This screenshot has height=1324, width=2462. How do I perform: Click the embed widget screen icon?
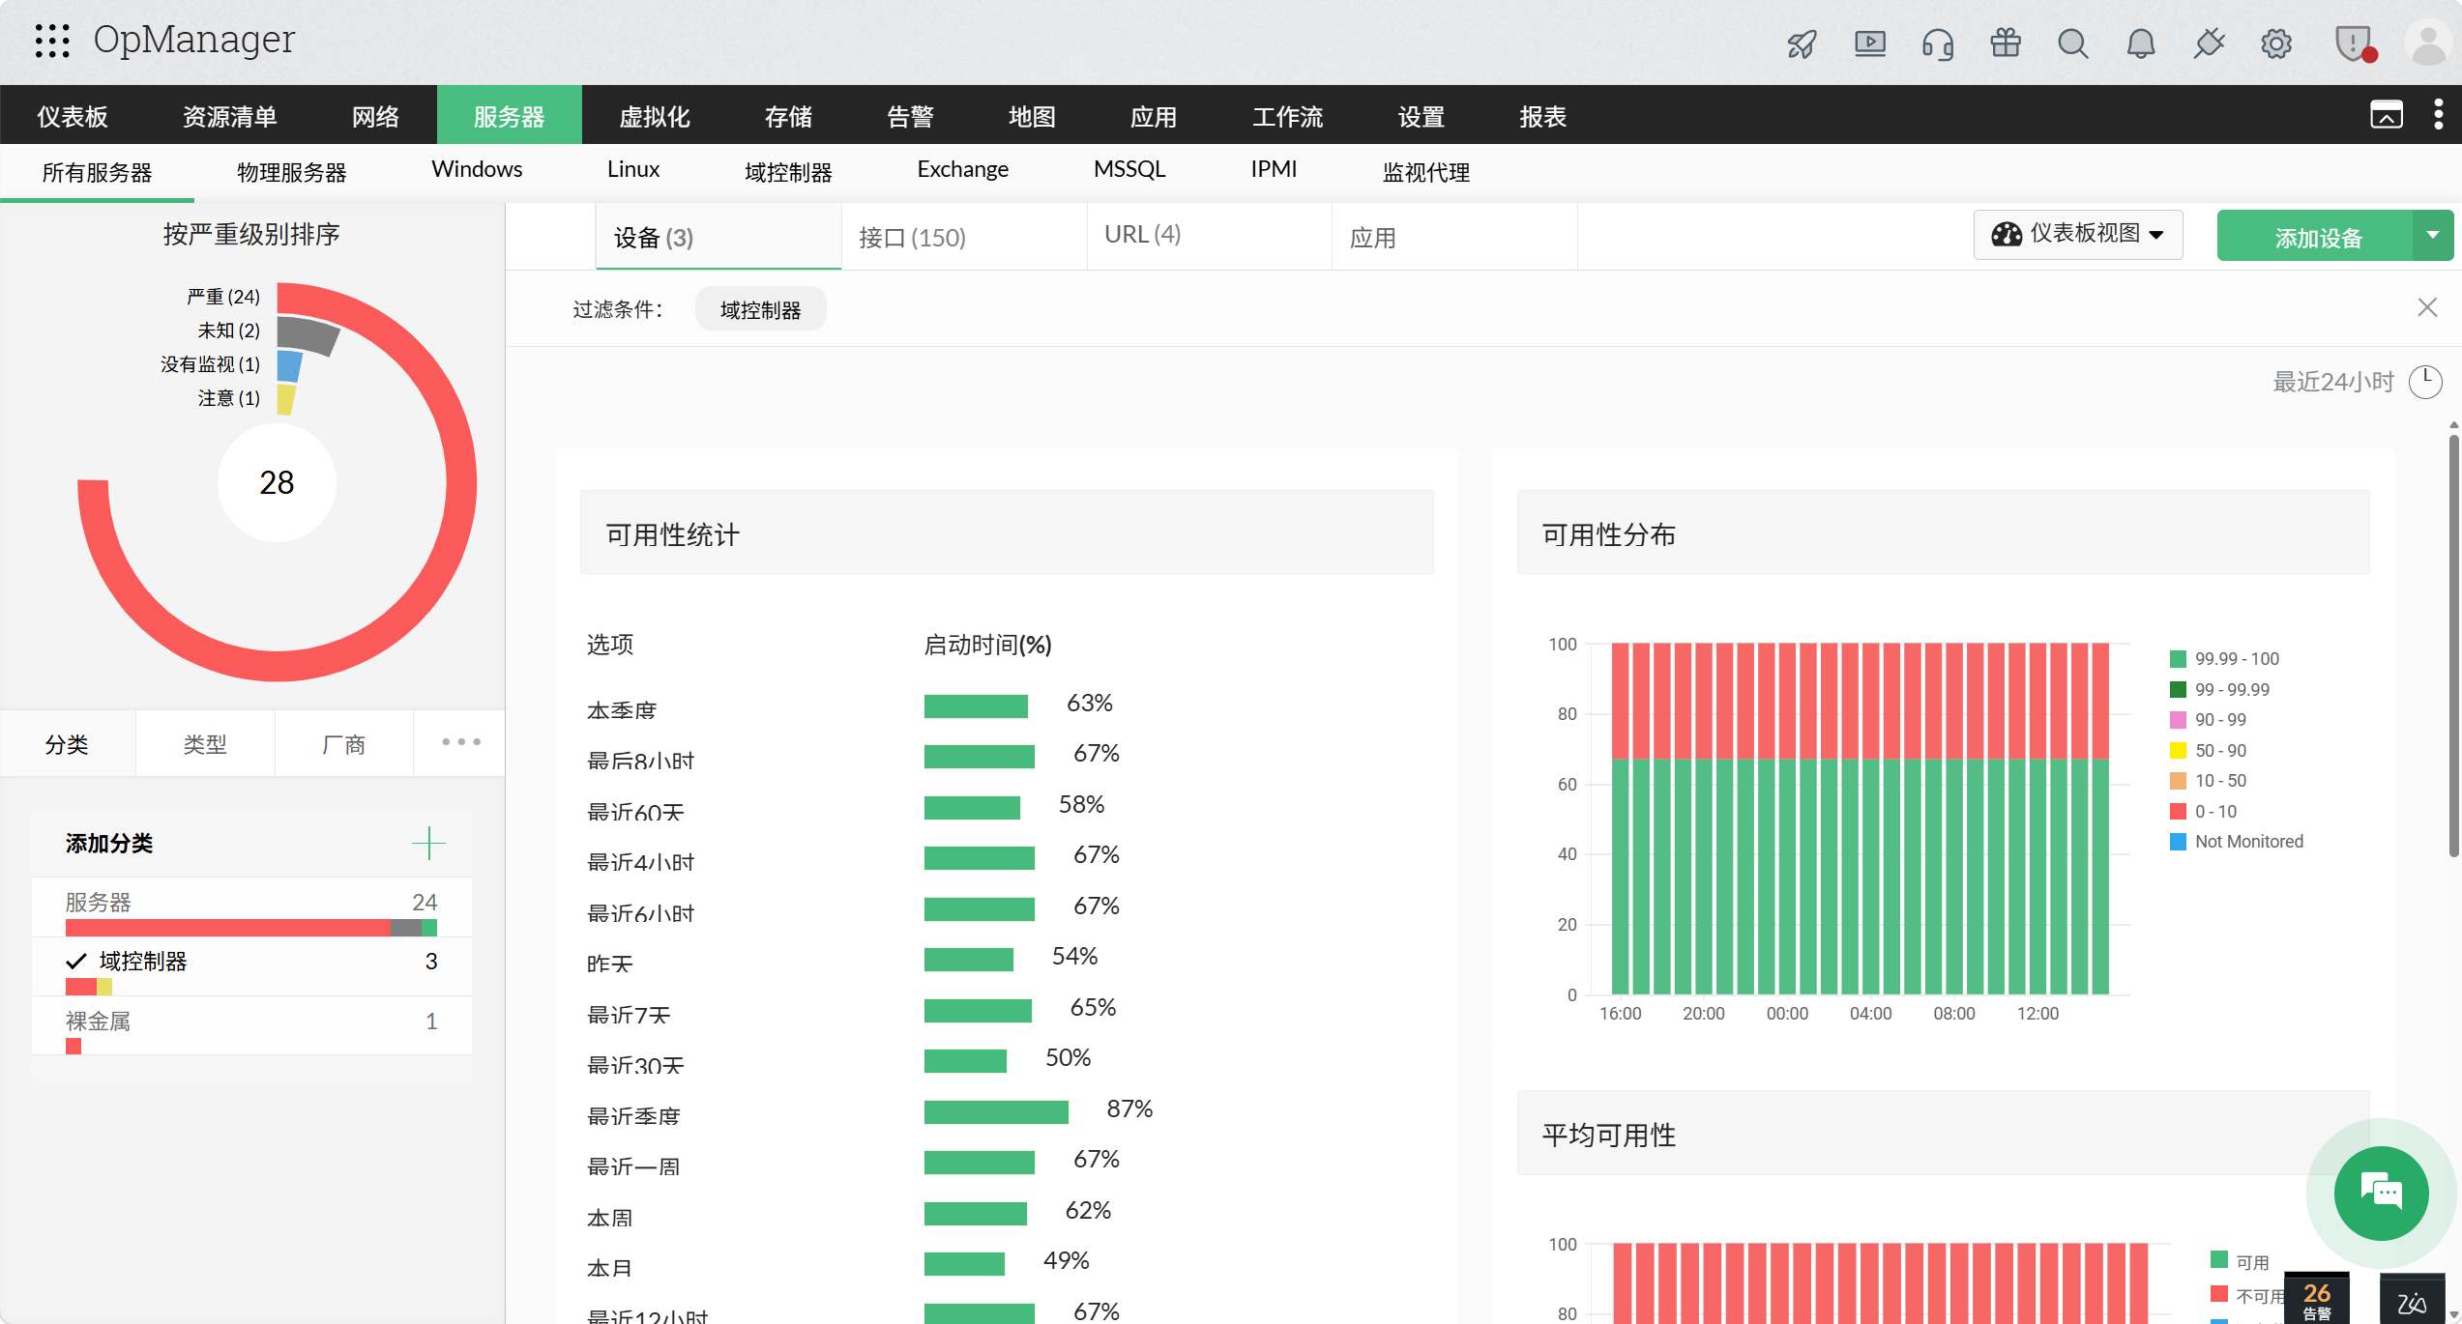2387,114
